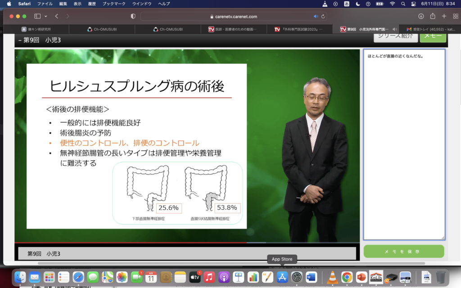Click the privacy shield icon
Viewport: 461px width, 288px height.
click(133, 16)
